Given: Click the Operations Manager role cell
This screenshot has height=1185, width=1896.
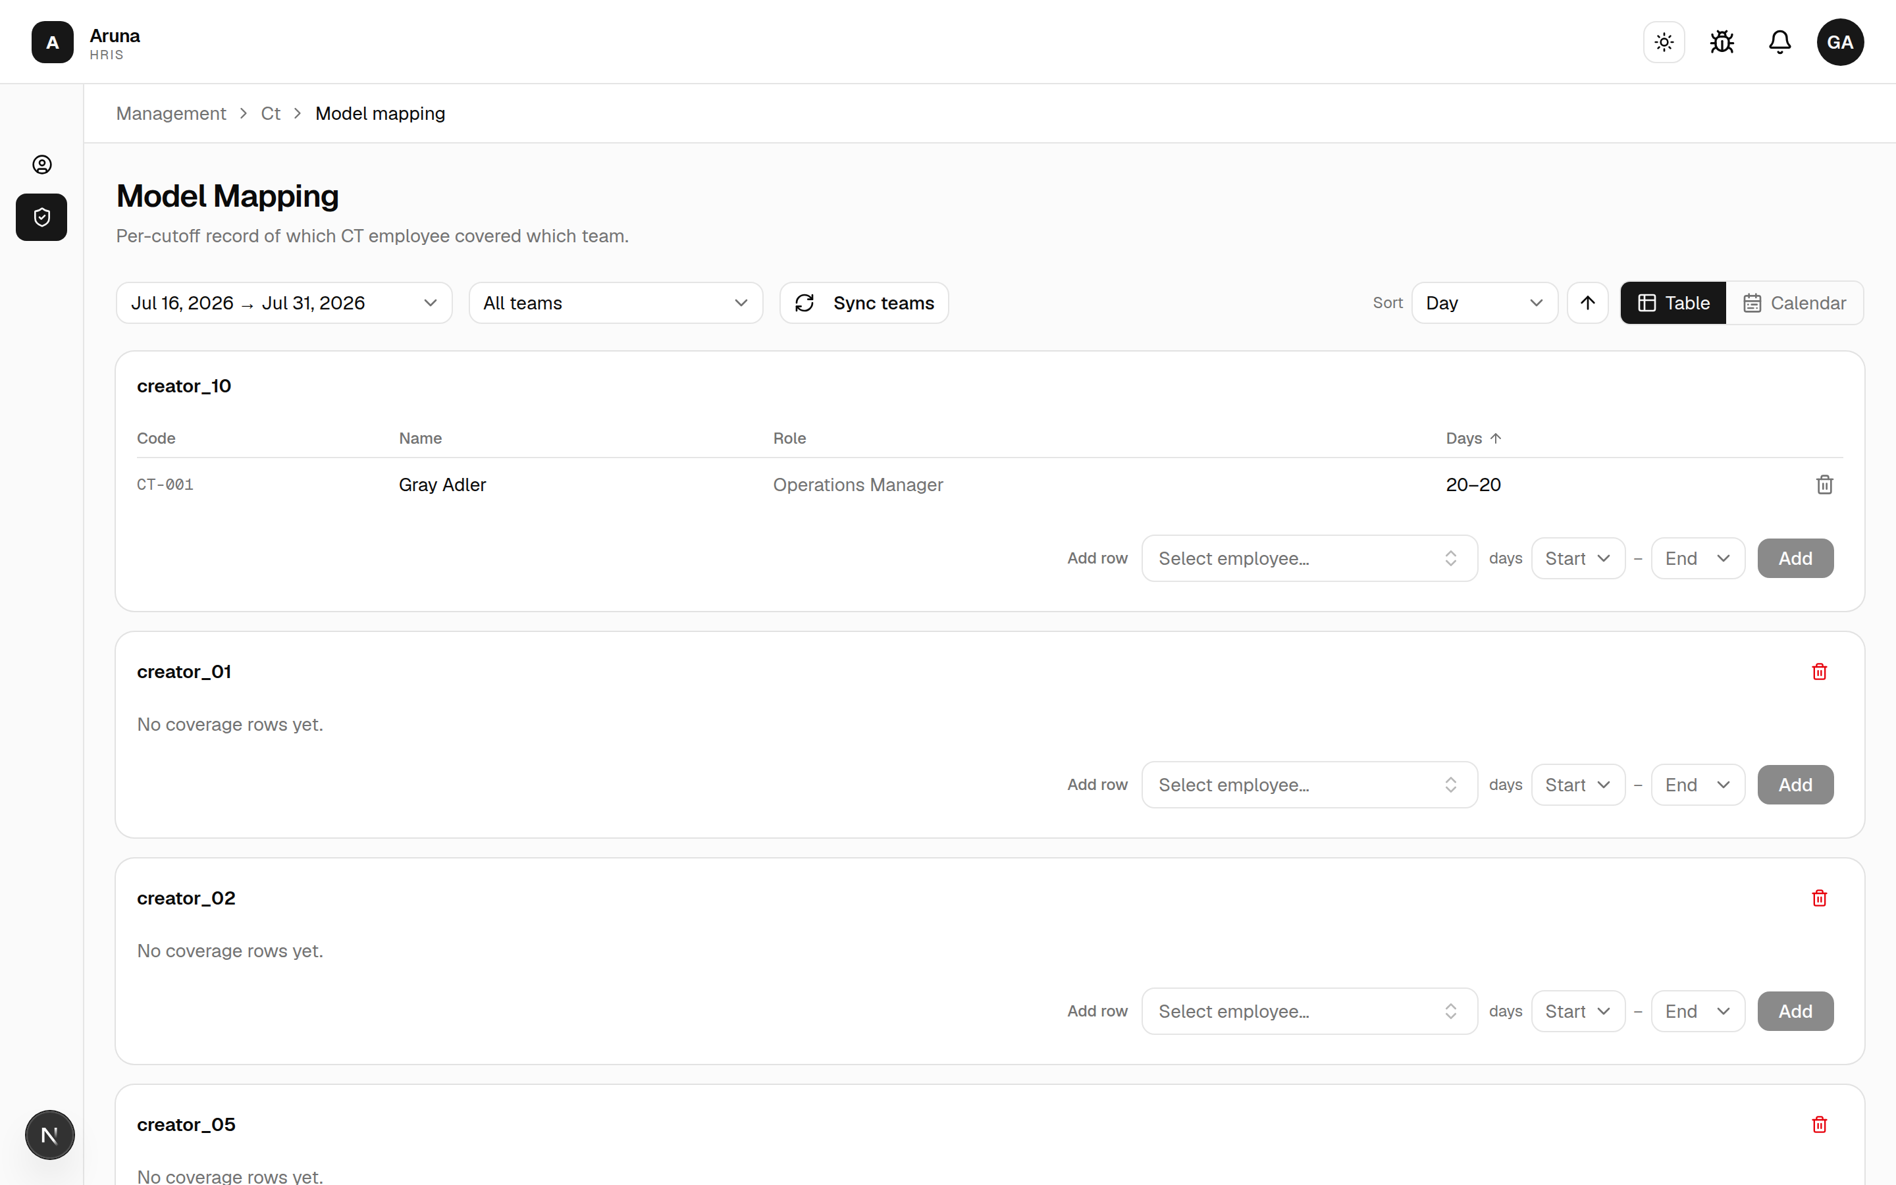Looking at the screenshot, I should pyautogui.click(x=858, y=485).
